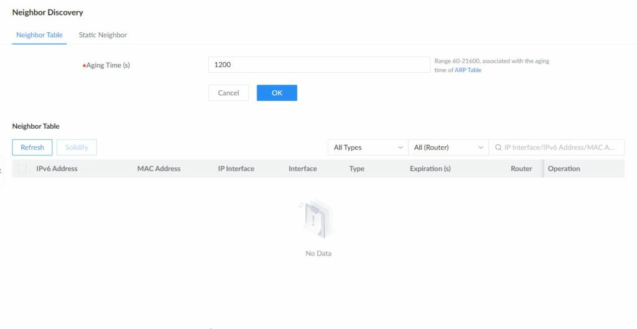This screenshot has width=637, height=329.
Task: Confirm aging time with OK button
Action: tap(277, 93)
